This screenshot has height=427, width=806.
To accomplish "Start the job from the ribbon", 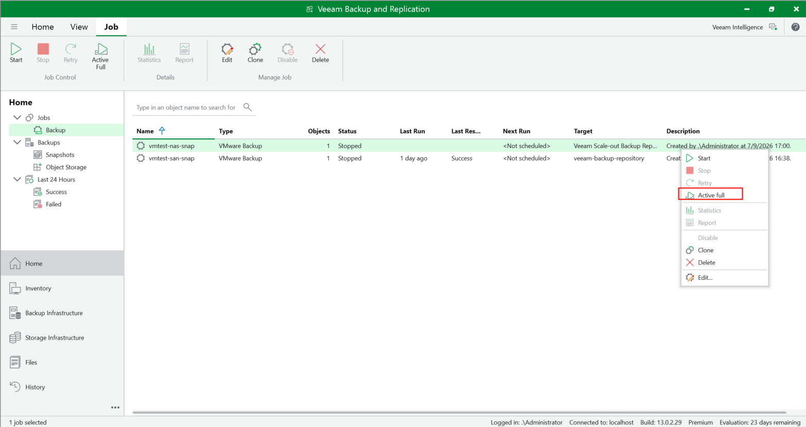I will (16, 53).
